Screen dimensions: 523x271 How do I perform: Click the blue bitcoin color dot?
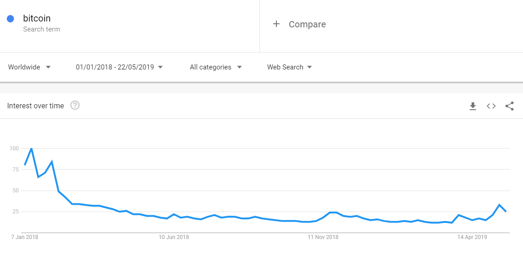(11, 19)
